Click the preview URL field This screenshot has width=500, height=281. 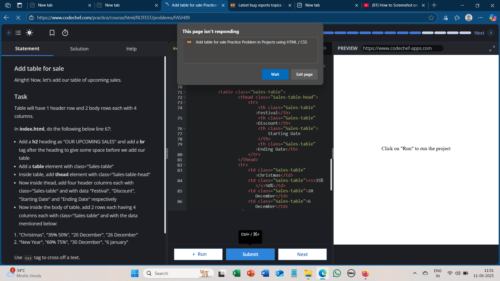[402, 48]
